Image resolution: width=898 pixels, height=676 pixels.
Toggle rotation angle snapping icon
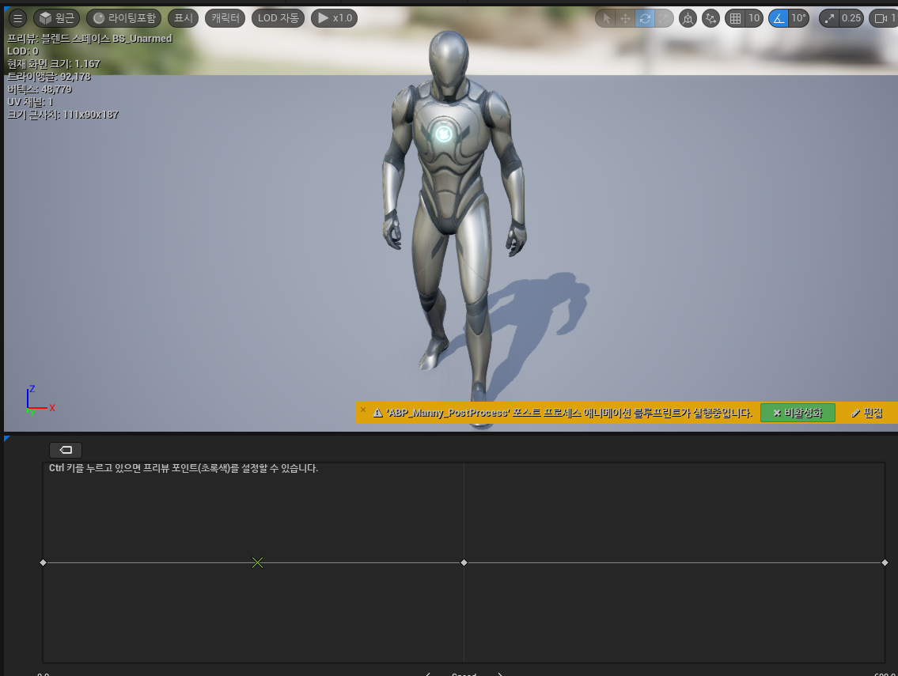779,18
